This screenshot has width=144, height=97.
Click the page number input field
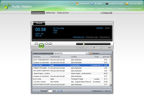coord(50,91)
